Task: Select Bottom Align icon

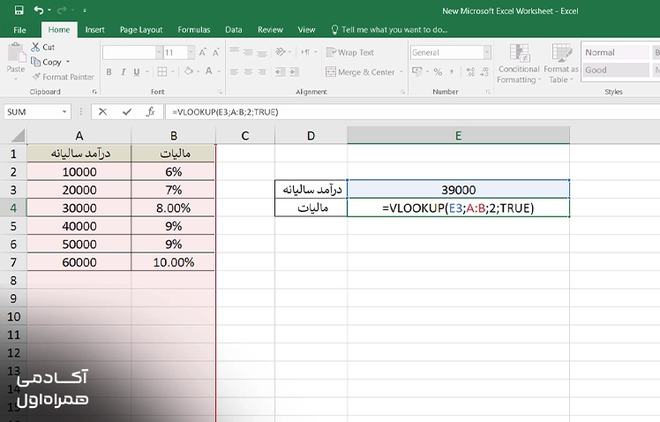Action: (262, 52)
